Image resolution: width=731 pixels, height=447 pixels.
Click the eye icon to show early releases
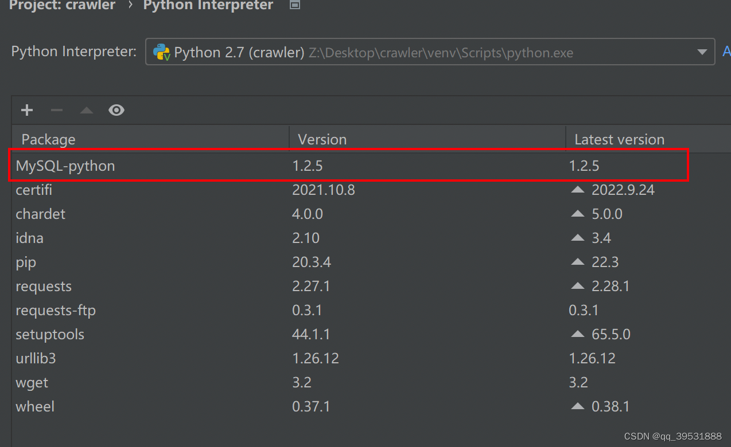pos(116,110)
